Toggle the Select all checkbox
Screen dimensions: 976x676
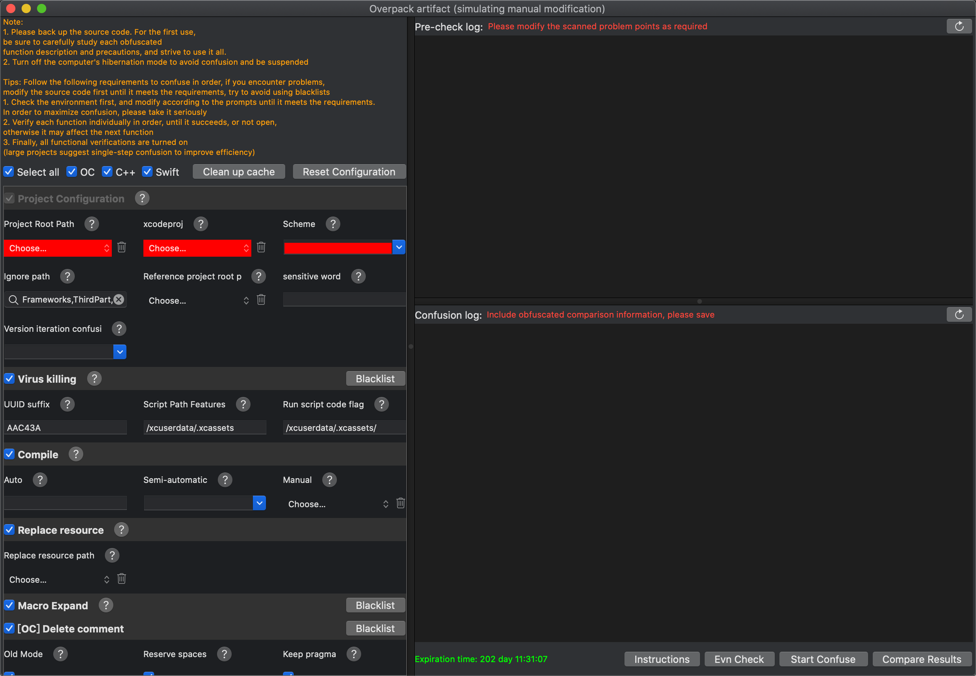[9, 172]
